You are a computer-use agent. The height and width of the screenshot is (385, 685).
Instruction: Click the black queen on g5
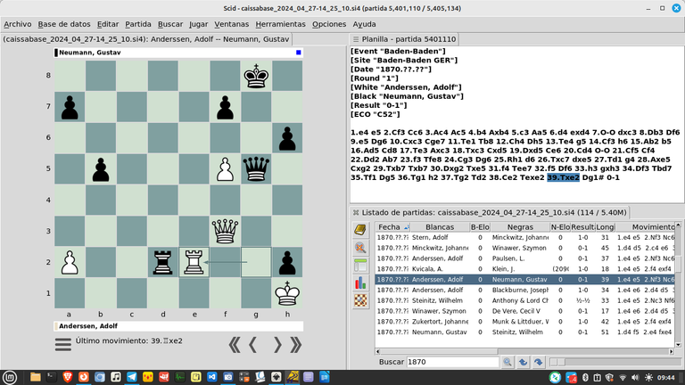tap(256, 168)
